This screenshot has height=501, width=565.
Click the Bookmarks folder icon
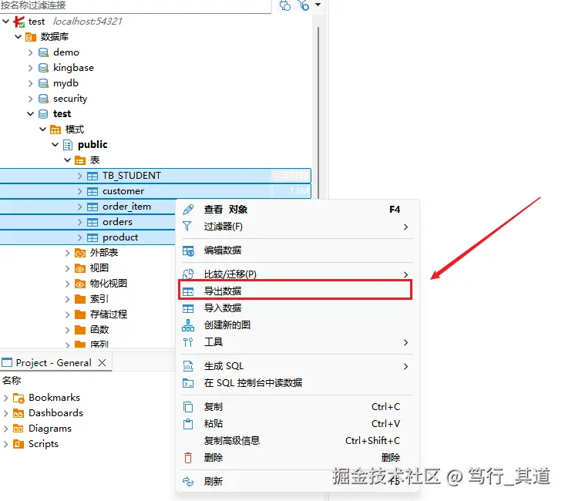pos(18,398)
